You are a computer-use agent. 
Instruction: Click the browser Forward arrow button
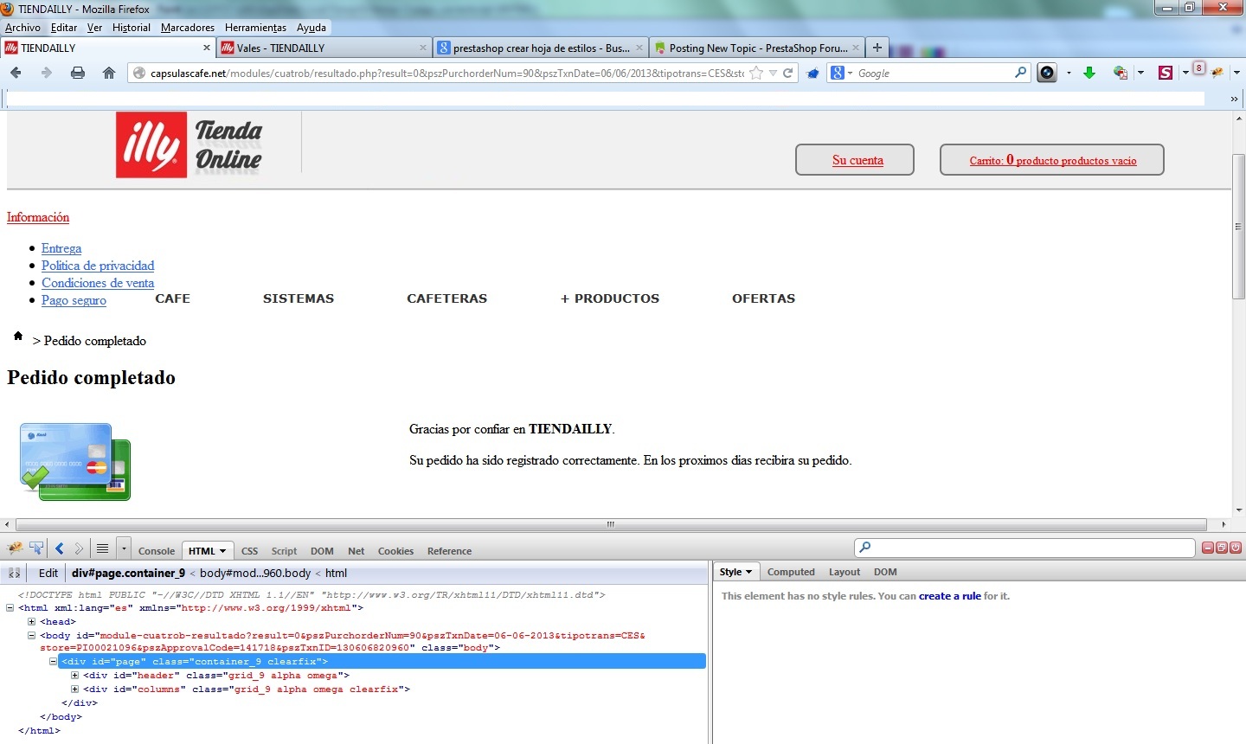tap(47, 73)
